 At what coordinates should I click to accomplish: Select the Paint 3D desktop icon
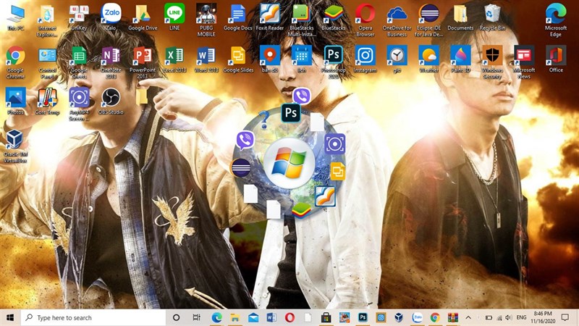(460, 60)
